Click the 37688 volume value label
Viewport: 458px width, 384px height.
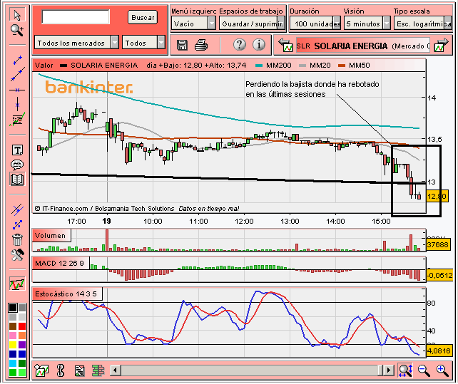point(437,244)
